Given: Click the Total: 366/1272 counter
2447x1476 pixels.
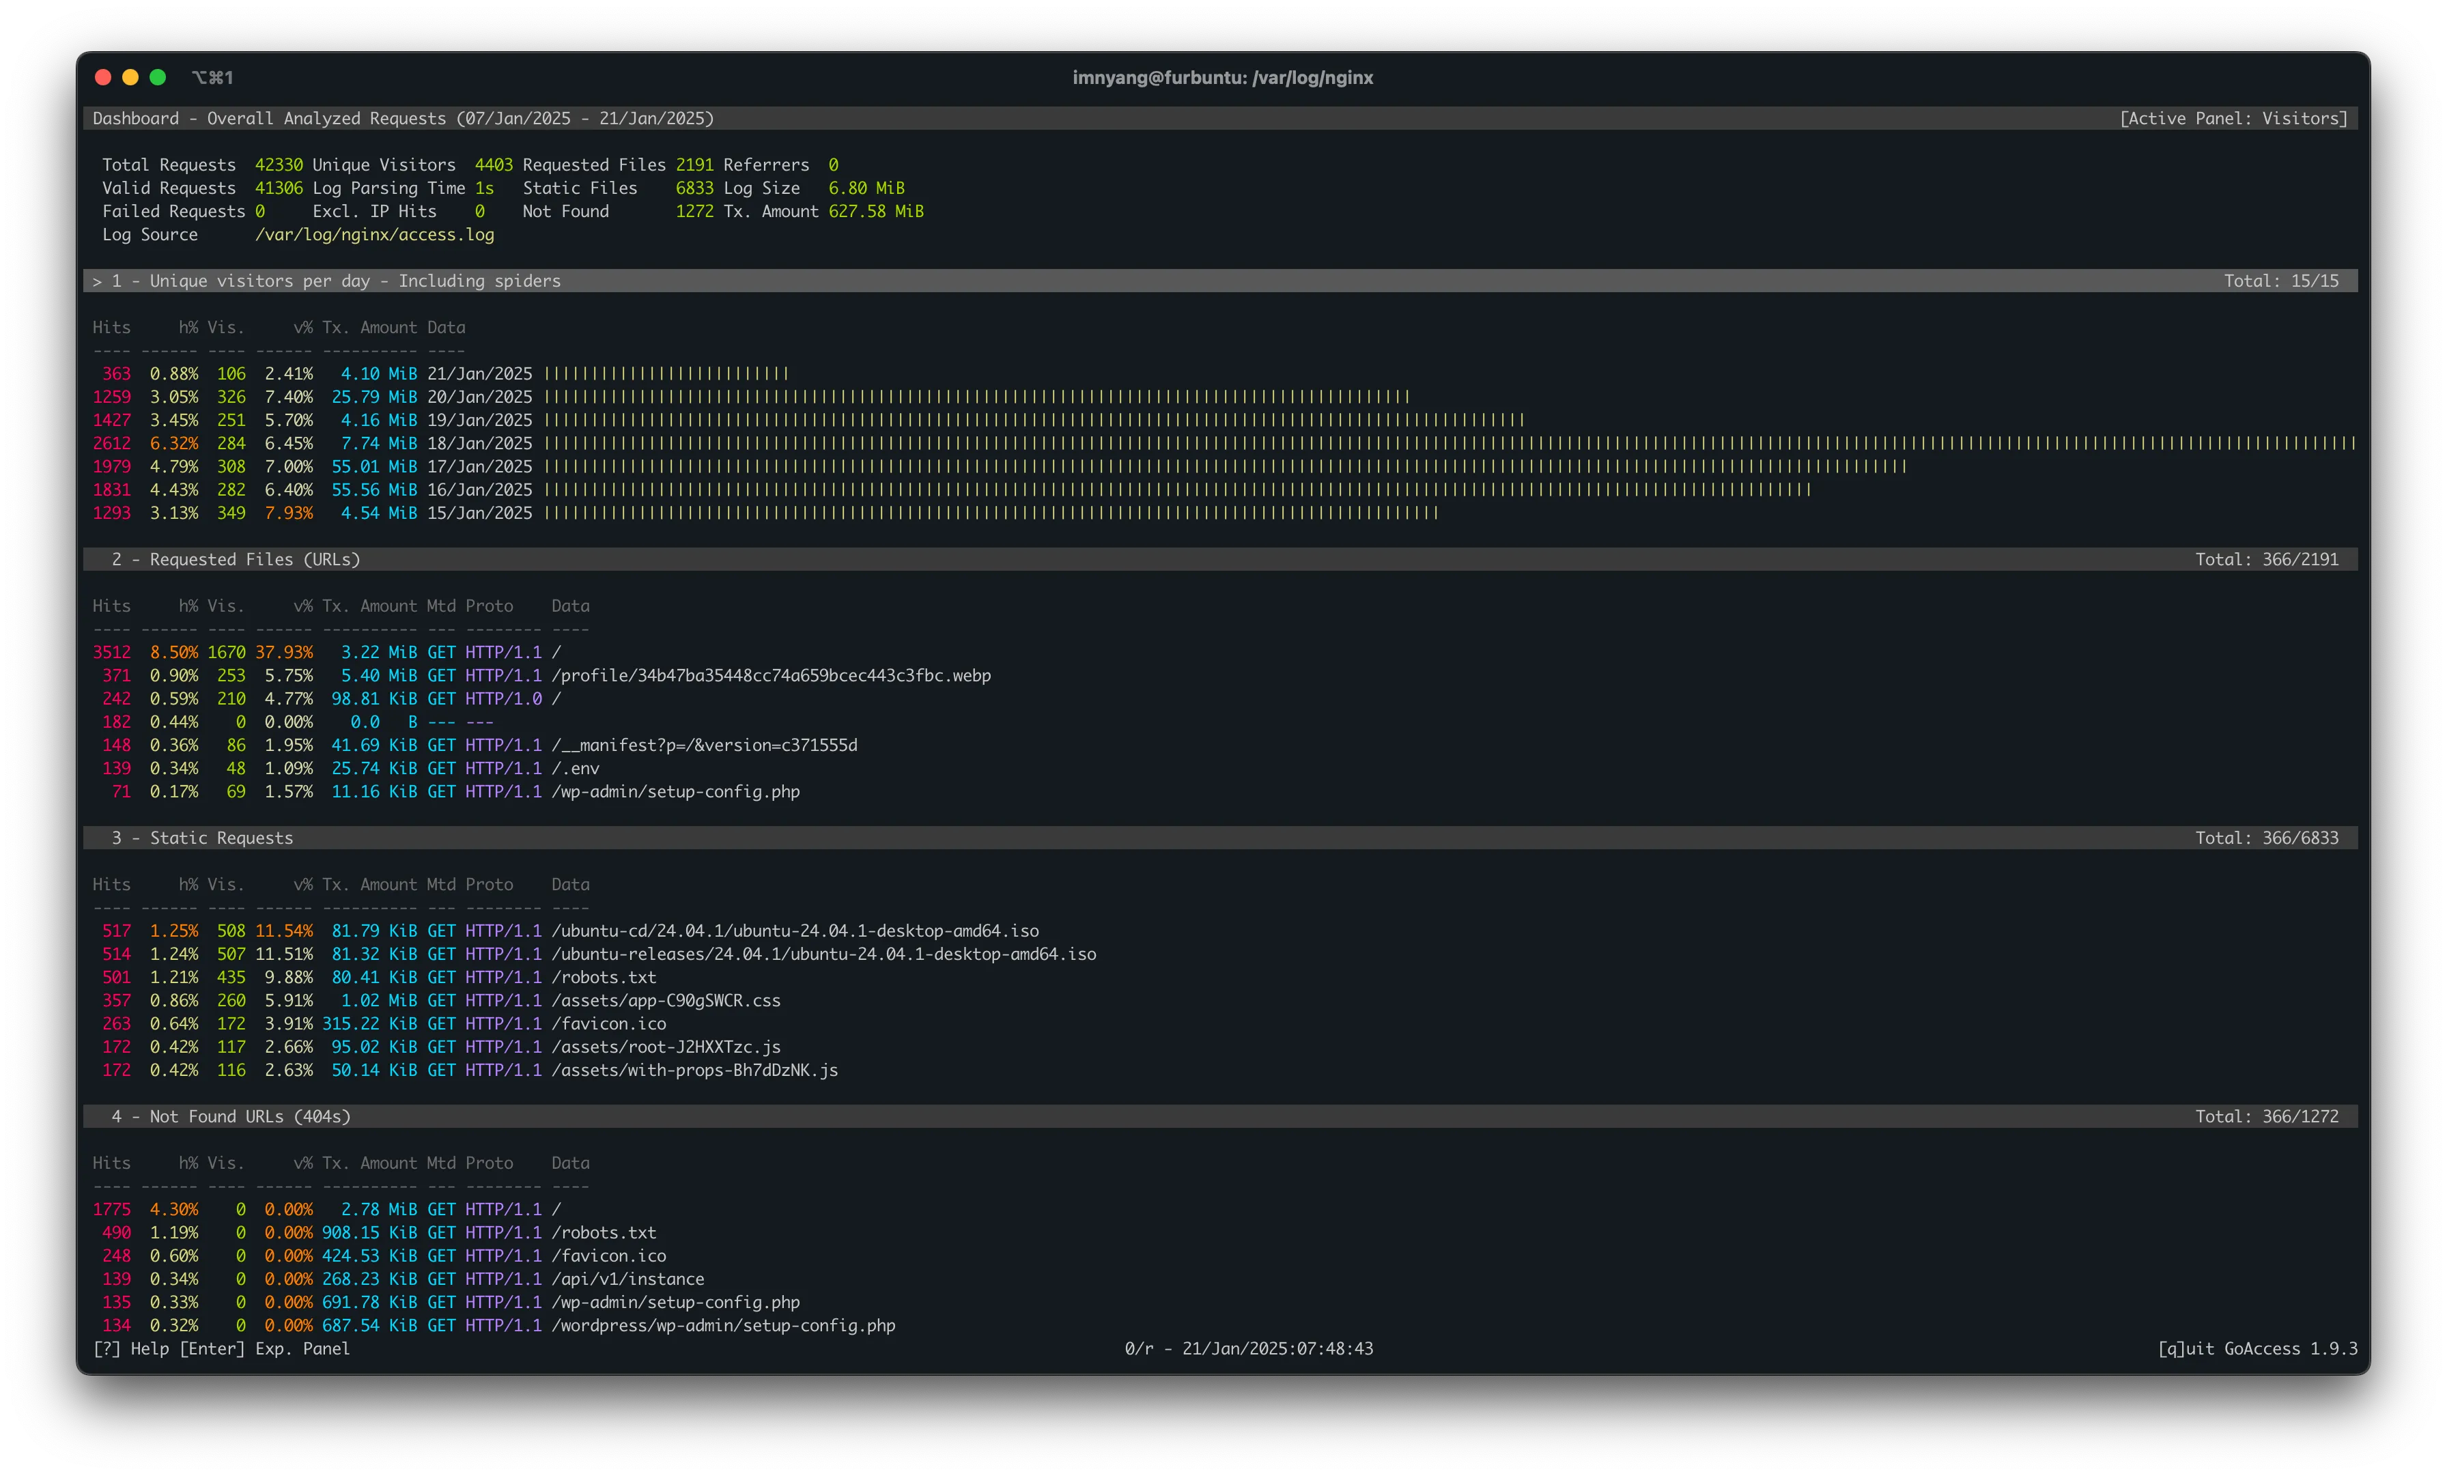Looking at the screenshot, I should [2266, 1116].
